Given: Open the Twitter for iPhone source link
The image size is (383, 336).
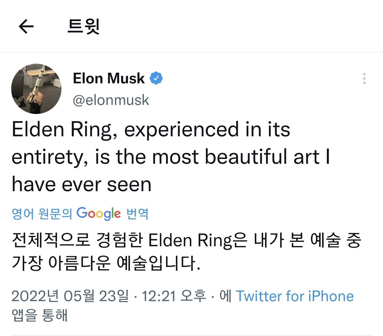Looking at the screenshot, I should tap(295, 296).
